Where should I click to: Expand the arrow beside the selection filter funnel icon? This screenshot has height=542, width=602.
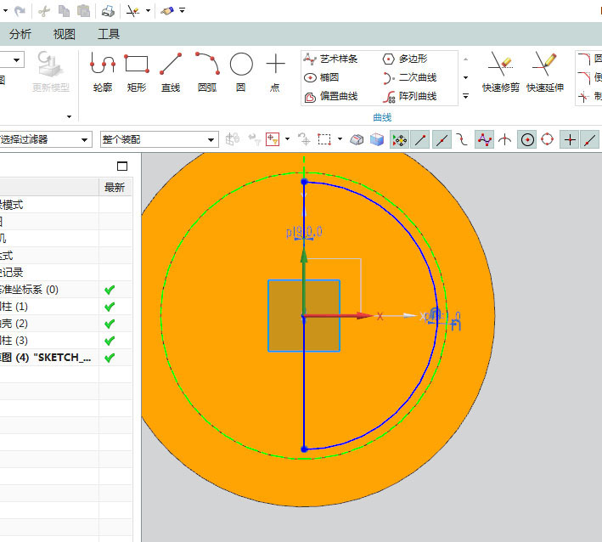point(287,139)
